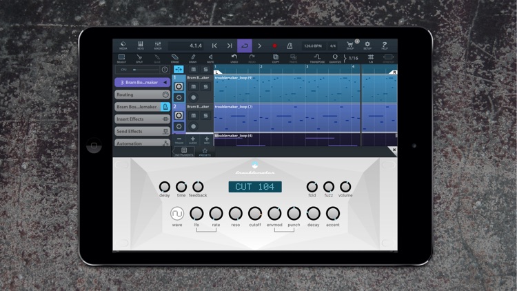Click the Troublemaker wave selector button
Screen dimensions: 517x291
177,214
